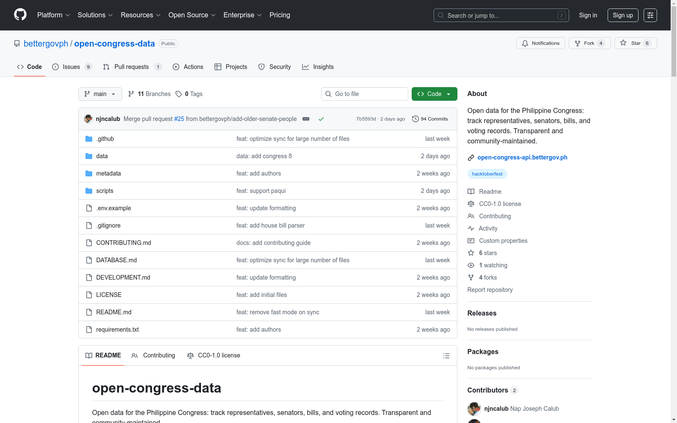The height and width of the screenshot is (423, 677).
Task: Click the LICENSE file icon
Action: (89, 295)
